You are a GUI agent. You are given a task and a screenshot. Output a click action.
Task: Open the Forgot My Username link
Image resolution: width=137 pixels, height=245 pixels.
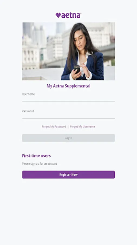[83, 127]
